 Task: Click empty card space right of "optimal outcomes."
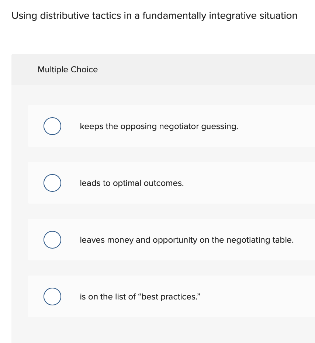tap(251, 183)
